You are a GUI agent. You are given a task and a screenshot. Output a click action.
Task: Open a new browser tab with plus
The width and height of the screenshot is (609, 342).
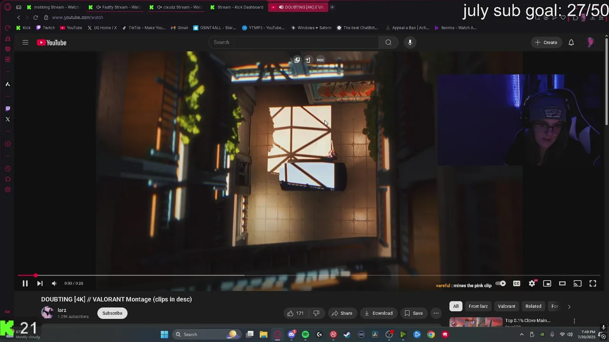(x=332, y=7)
